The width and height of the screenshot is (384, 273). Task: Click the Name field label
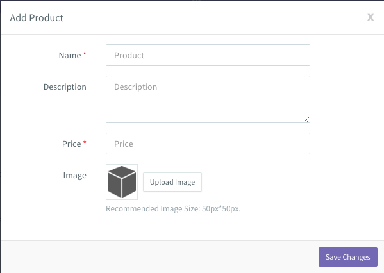point(70,55)
